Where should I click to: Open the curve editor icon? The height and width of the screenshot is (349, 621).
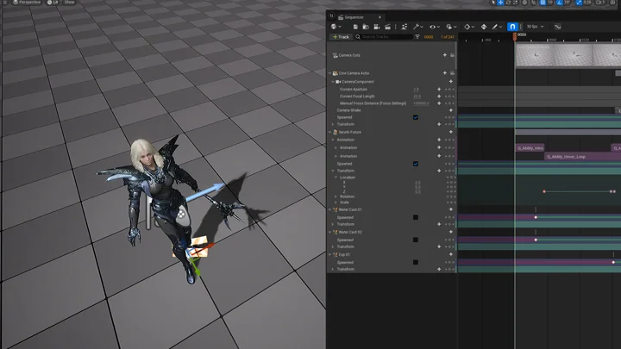[558, 27]
